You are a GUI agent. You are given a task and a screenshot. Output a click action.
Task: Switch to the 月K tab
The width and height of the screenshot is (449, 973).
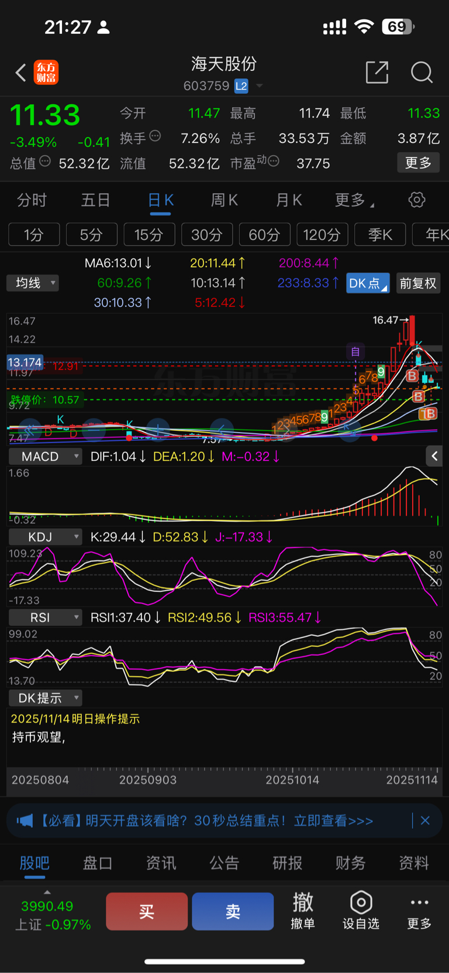click(289, 200)
